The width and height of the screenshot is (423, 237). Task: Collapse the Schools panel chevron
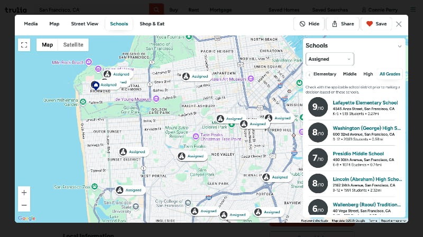399,46
